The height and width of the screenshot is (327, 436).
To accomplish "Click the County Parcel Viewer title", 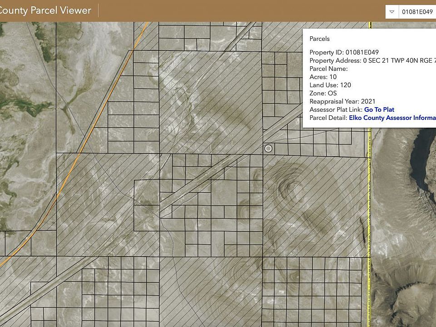I will pos(45,10).
